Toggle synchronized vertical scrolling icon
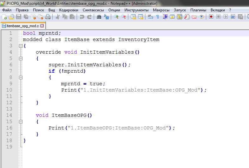249x168 pixels. coord(133,17)
